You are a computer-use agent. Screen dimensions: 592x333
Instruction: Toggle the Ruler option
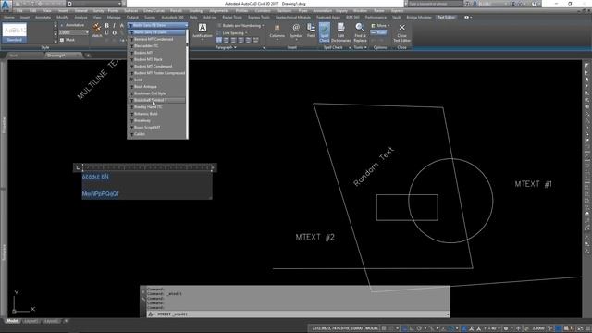[378, 32]
